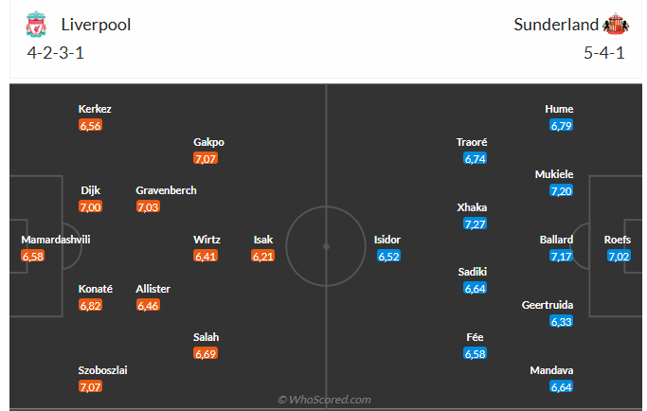
Task: Open the WhoScored.com watermark link
Action: pos(324,400)
